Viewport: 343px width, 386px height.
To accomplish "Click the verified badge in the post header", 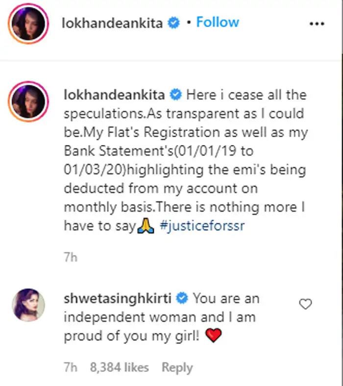I will coord(173,23).
